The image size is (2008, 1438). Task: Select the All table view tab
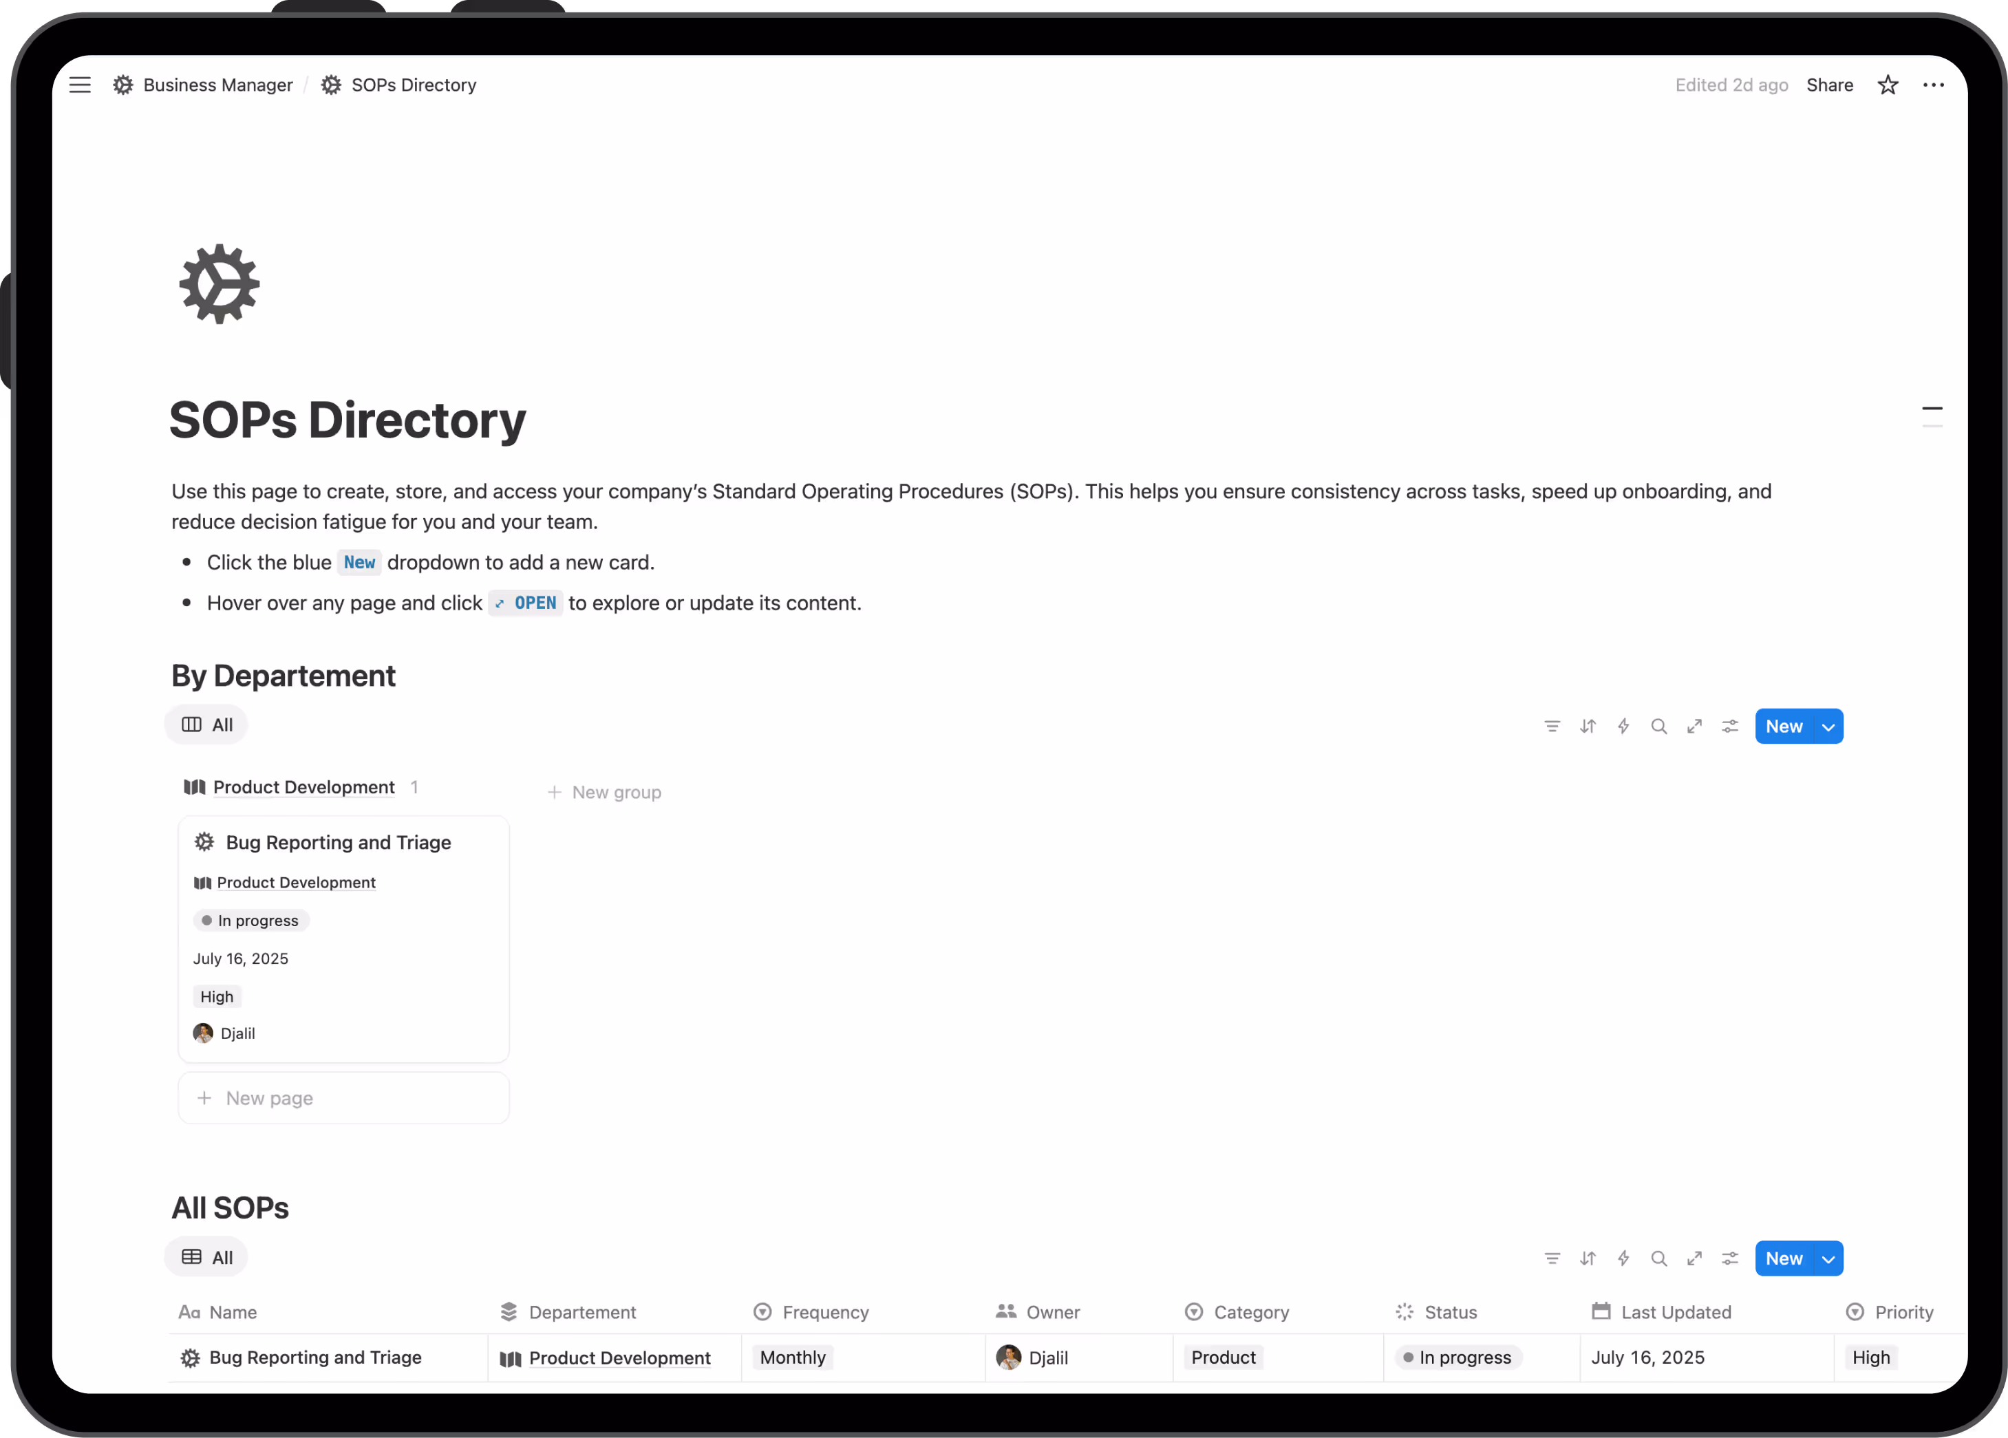tap(206, 1257)
